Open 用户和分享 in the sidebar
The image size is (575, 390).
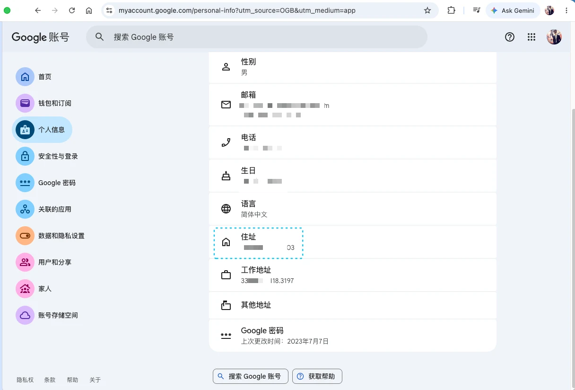[44, 262]
